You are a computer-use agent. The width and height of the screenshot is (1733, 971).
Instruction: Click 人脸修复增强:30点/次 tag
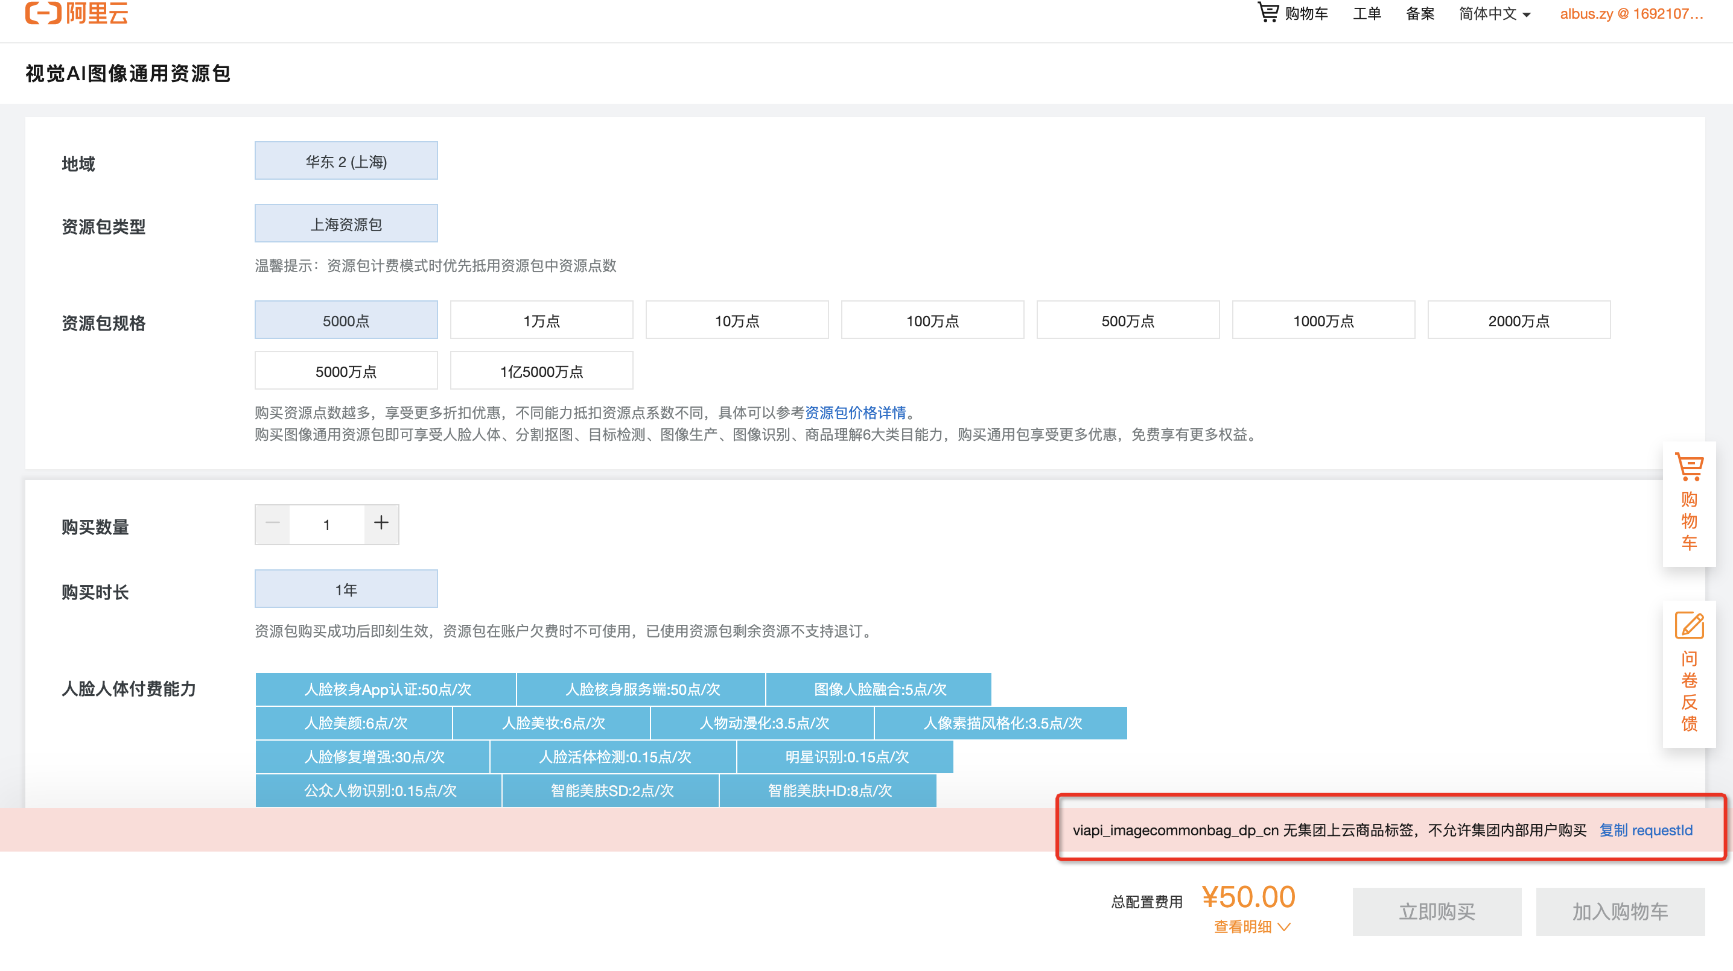click(x=374, y=756)
